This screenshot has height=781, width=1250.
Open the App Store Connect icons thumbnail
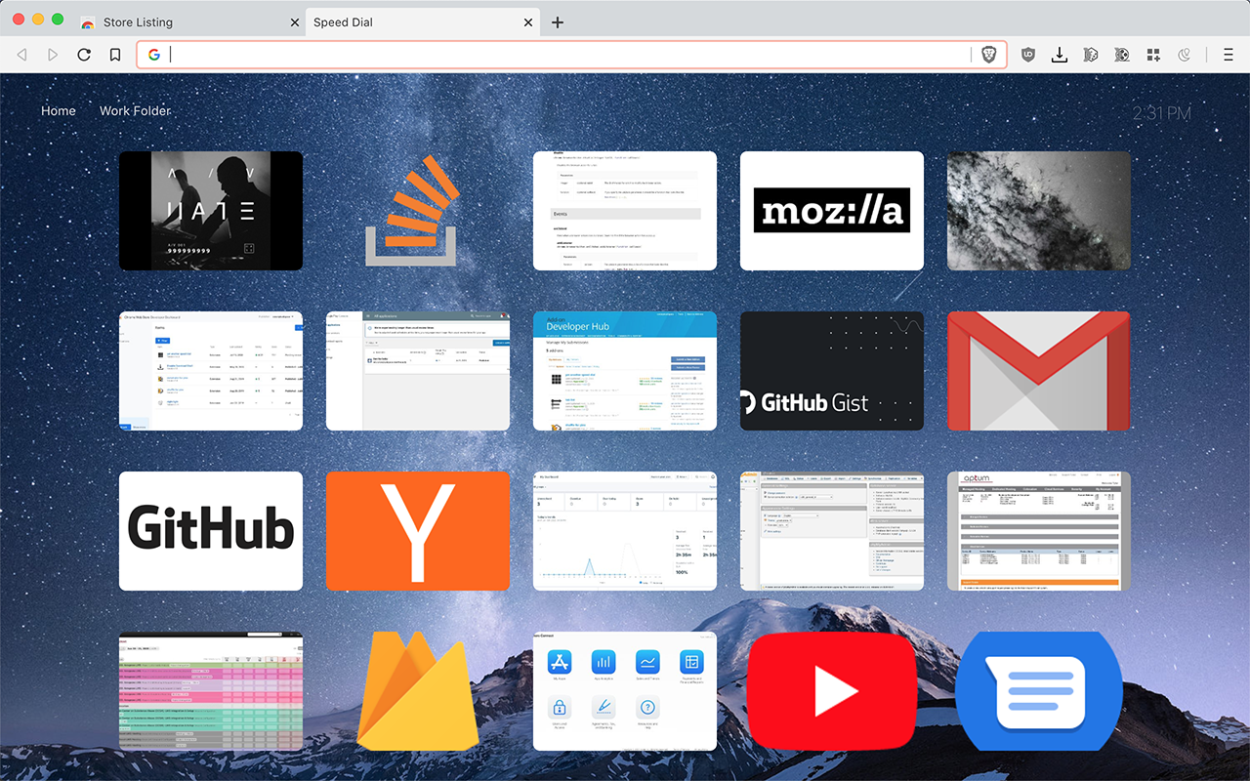(625, 691)
